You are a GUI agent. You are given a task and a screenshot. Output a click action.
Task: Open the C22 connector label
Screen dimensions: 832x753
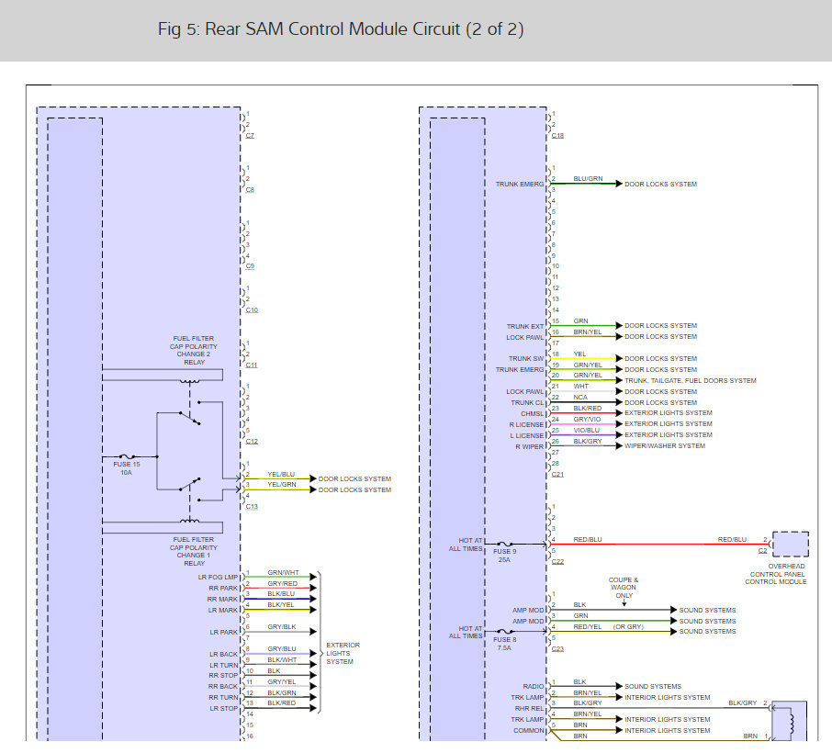point(557,561)
